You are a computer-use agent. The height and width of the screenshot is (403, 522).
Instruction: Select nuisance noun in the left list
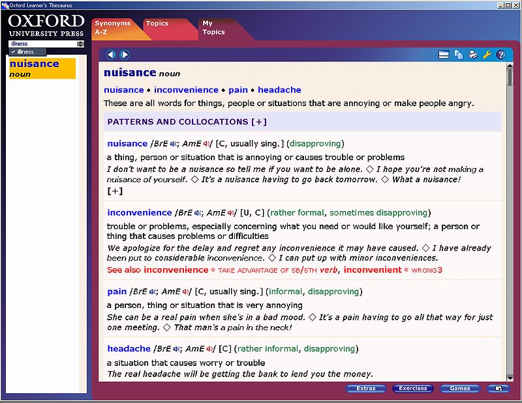[42, 68]
